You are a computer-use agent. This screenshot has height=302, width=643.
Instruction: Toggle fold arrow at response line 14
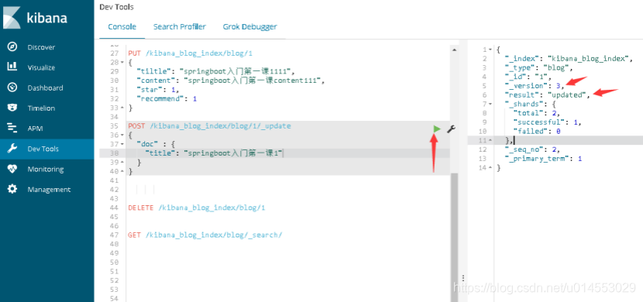490,167
